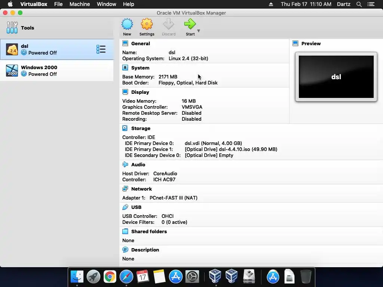
Task: Click the dsl-4.4.10.iso optical drive entry
Action: (x=231, y=149)
